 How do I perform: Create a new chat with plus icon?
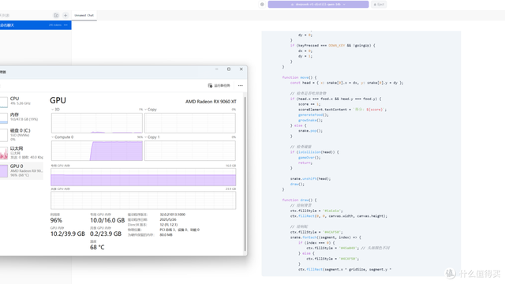[x=65, y=15]
